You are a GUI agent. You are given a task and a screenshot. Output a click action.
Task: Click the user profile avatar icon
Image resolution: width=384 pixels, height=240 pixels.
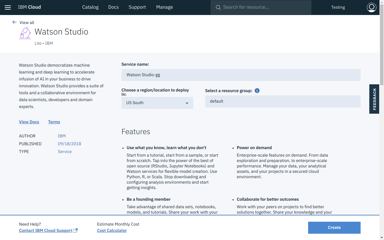(371, 7)
